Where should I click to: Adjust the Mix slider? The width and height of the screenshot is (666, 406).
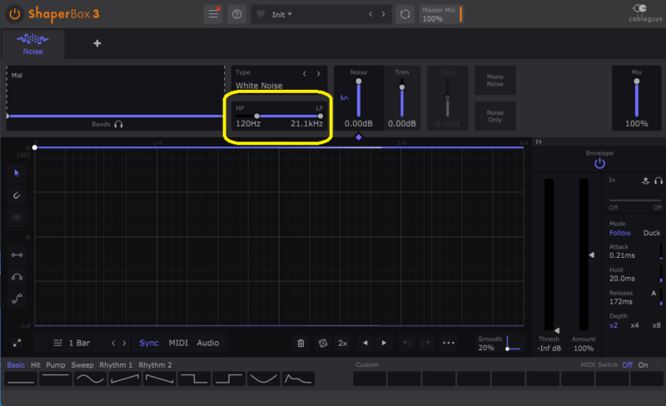637,97
